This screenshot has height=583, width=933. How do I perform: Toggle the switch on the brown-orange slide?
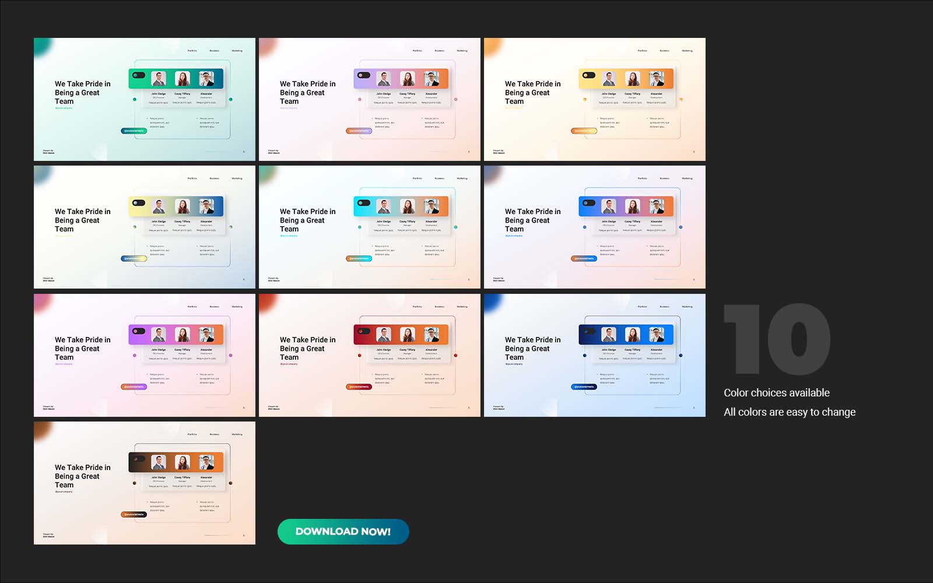(x=139, y=459)
